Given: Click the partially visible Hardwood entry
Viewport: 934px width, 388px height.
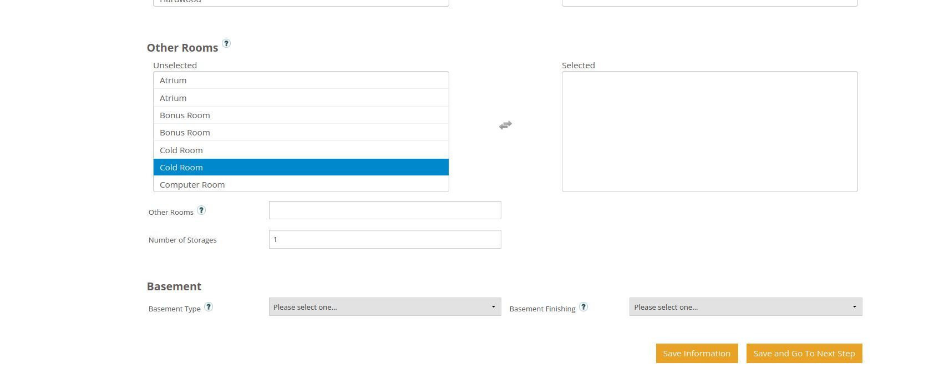Looking at the screenshot, I should [x=301, y=2].
